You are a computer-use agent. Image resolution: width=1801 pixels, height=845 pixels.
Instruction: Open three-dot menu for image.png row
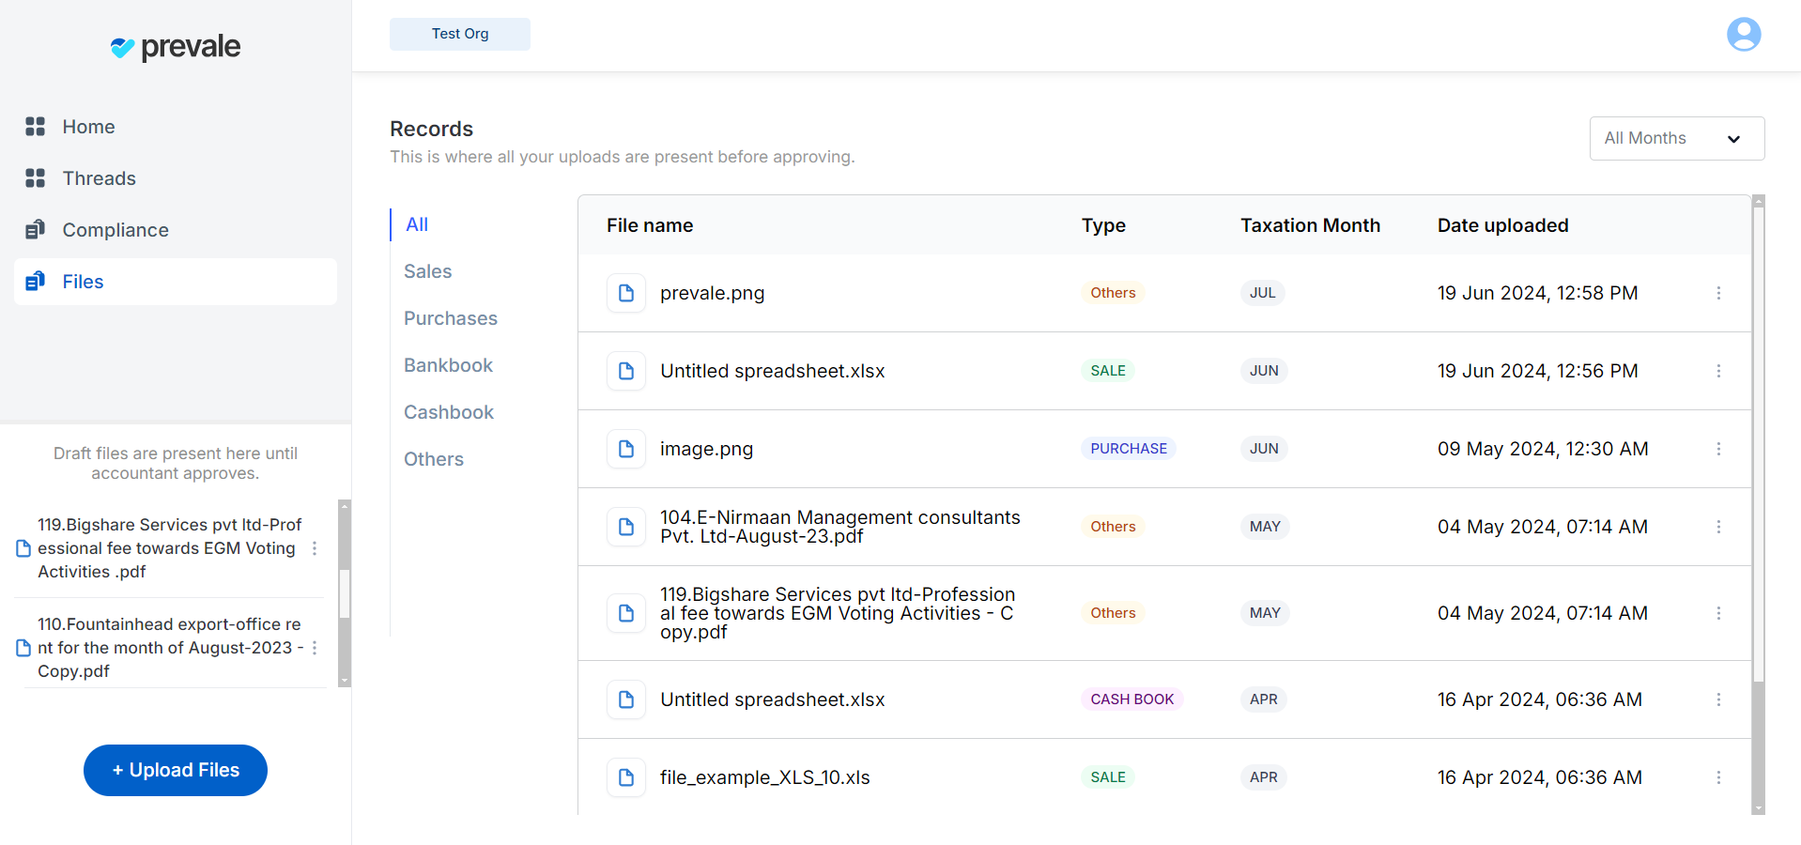1718,449
